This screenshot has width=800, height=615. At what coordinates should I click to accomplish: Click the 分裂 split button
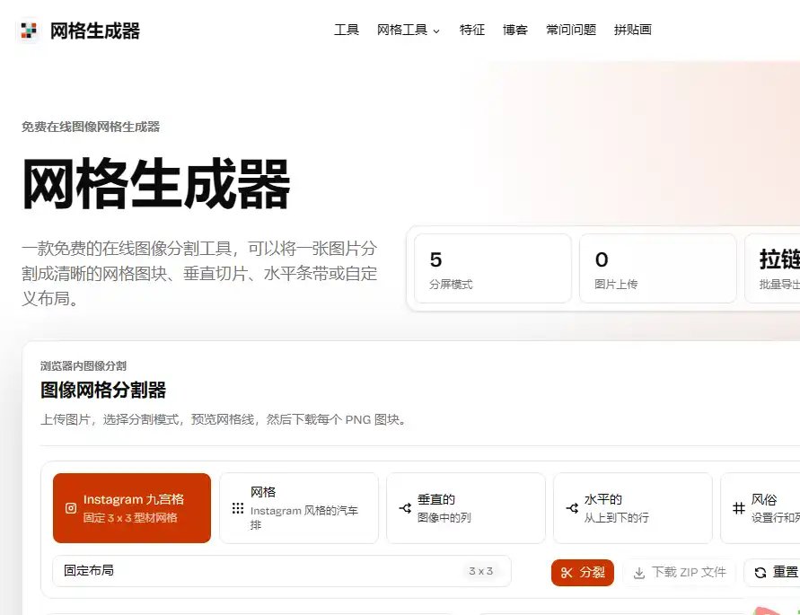[x=582, y=572]
